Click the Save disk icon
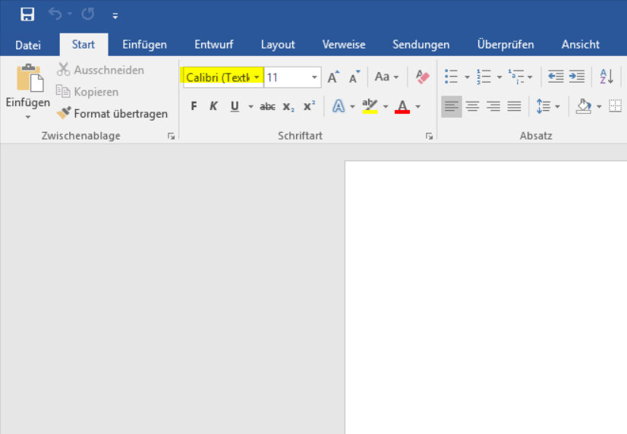 (27, 14)
